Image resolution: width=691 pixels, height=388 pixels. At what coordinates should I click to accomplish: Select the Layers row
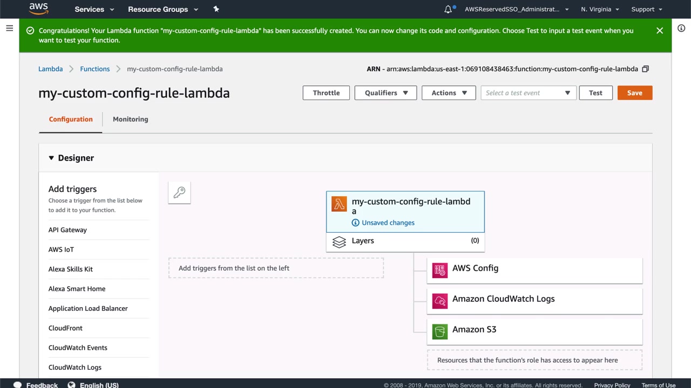405,241
